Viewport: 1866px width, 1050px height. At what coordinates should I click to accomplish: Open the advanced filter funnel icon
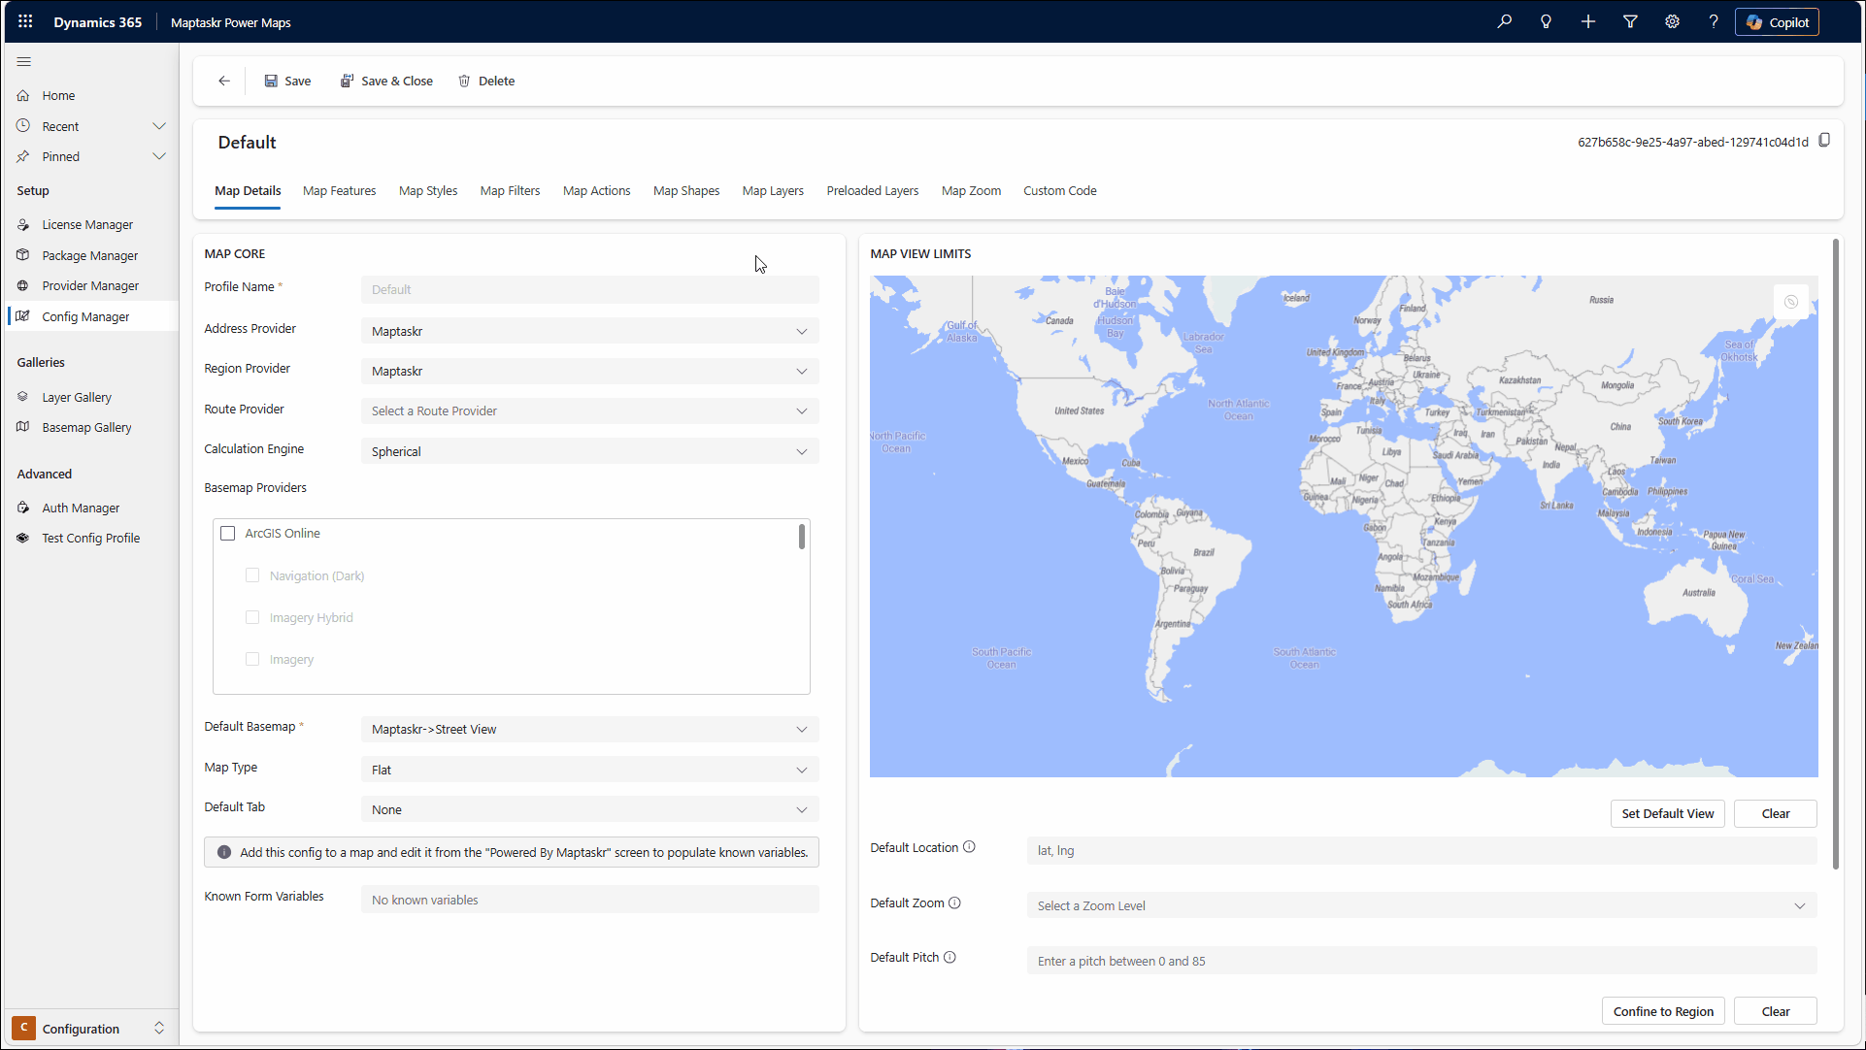1630,21
